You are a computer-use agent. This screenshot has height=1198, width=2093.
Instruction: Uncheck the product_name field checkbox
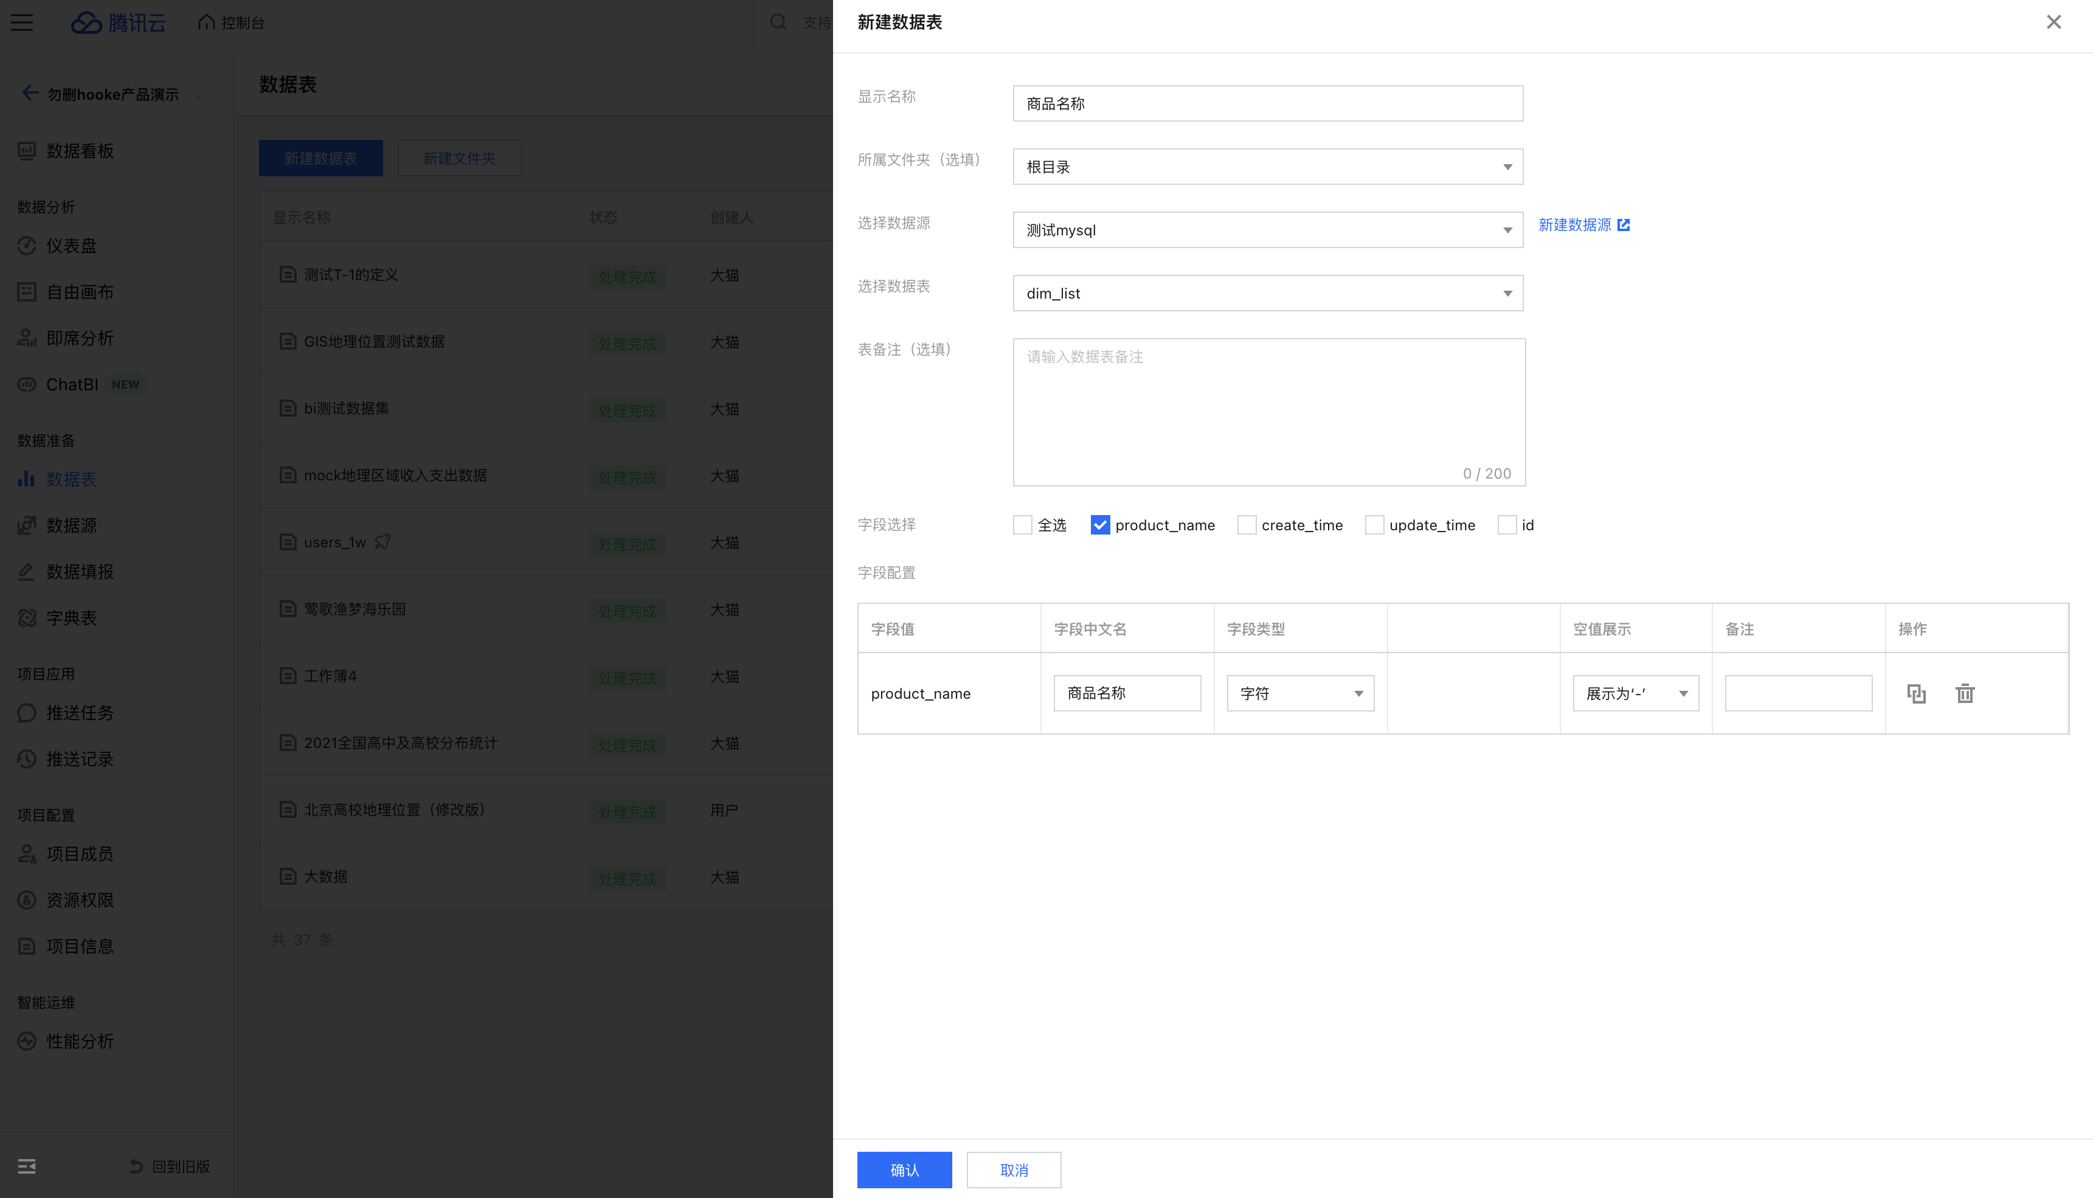(x=1100, y=525)
